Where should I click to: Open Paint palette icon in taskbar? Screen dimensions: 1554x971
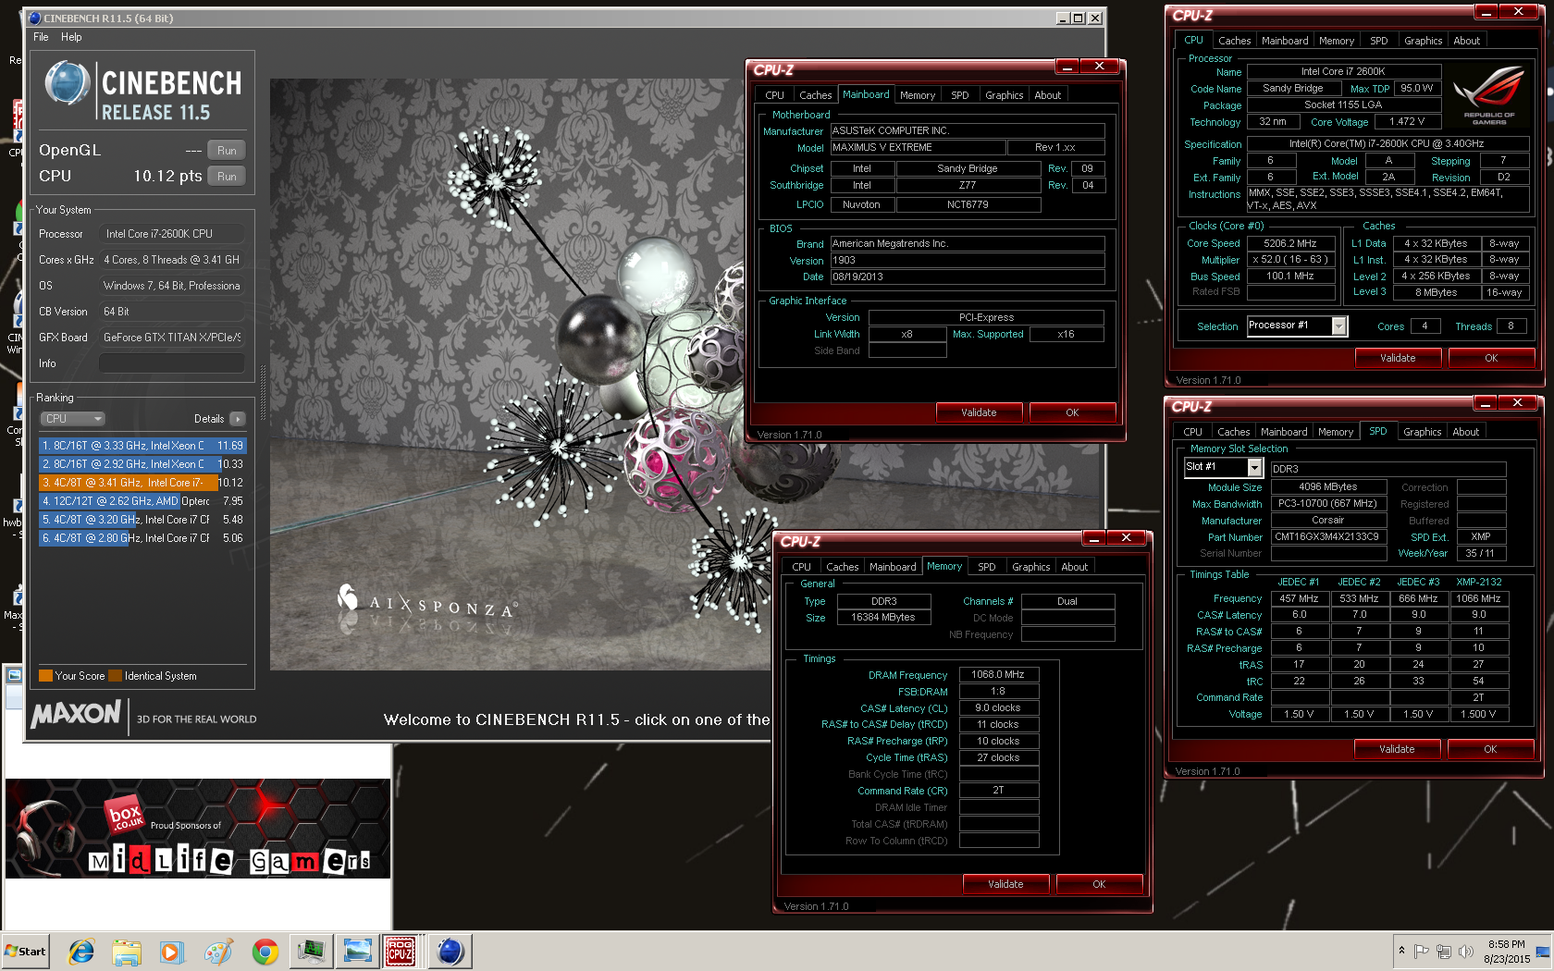coord(218,951)
